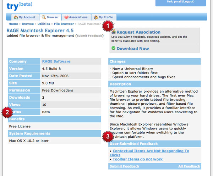Image resolution: width=213 pixels, height=176 pixels.
Task: Switch to the Browse tab
Action: tap(50, 17)
